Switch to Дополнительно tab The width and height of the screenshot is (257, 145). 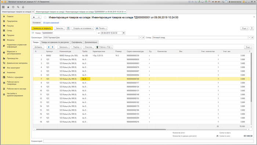[x=91, y=42]
